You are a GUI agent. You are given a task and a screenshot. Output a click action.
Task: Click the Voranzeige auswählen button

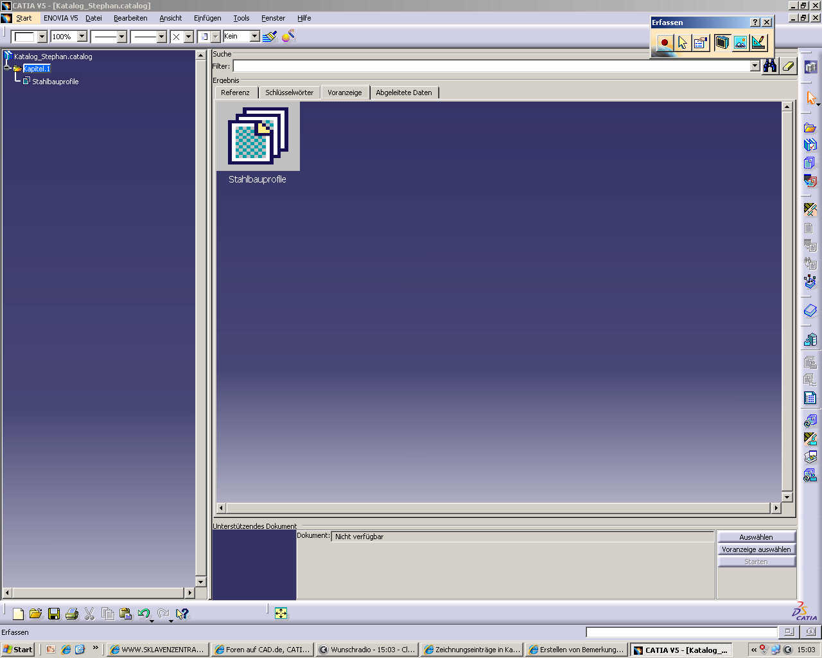click(756, 549)
